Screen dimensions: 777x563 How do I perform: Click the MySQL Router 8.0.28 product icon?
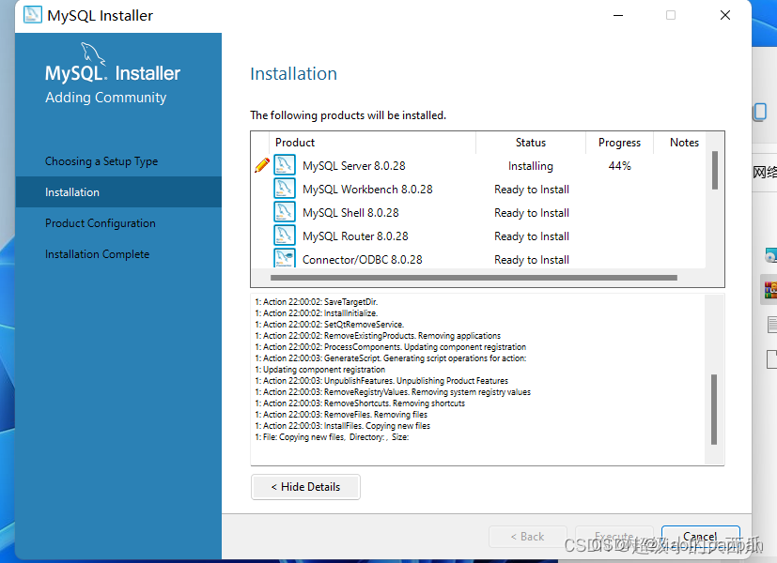click(285, 236)
